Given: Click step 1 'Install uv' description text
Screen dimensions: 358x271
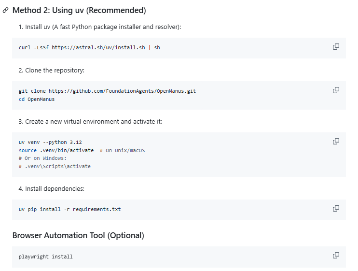Looking at the screenshot, I should (x=100, y=27).
